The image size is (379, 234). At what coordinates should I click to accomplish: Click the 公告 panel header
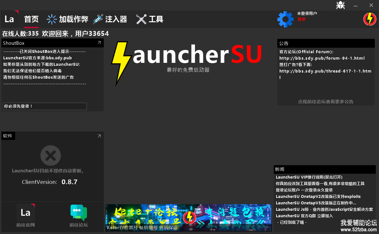pos(326,43)
